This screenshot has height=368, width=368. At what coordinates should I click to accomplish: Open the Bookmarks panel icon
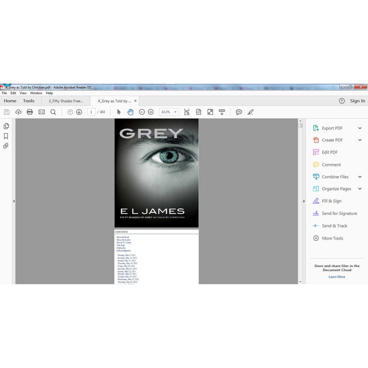[x=6, y=136]
